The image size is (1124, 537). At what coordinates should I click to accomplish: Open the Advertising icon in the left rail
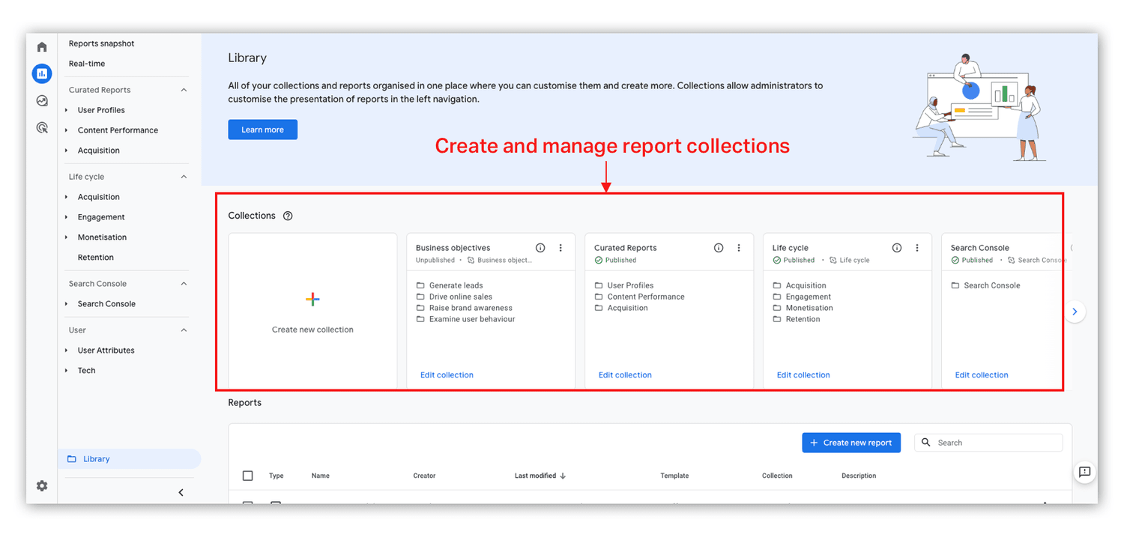click(x=42, y=127)
